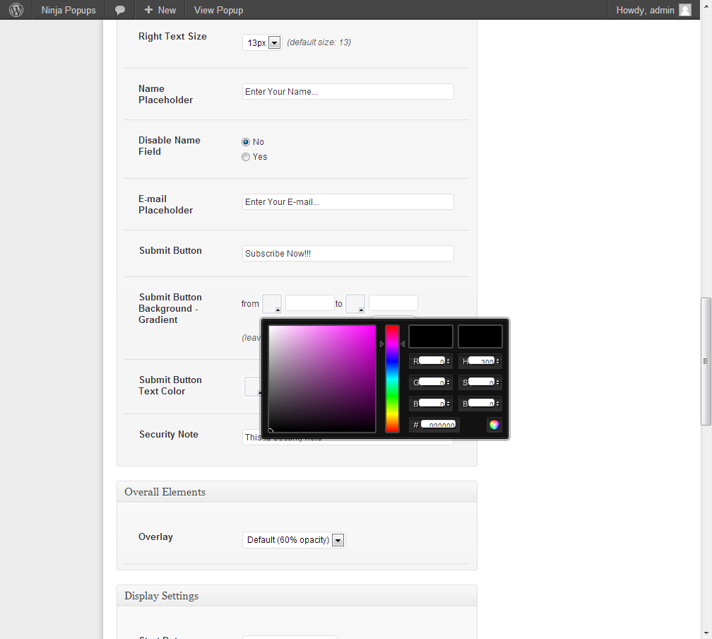Click the R value field in color picker
Image resolution: width=712 pixels, height=639 pixels.
(x=432, y=361)
